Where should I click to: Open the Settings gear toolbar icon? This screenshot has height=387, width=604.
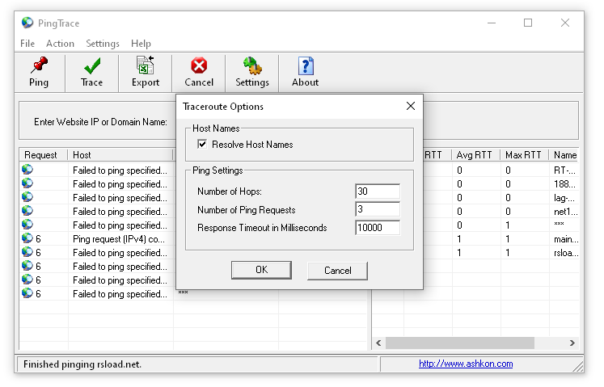[x=252, y=65]
